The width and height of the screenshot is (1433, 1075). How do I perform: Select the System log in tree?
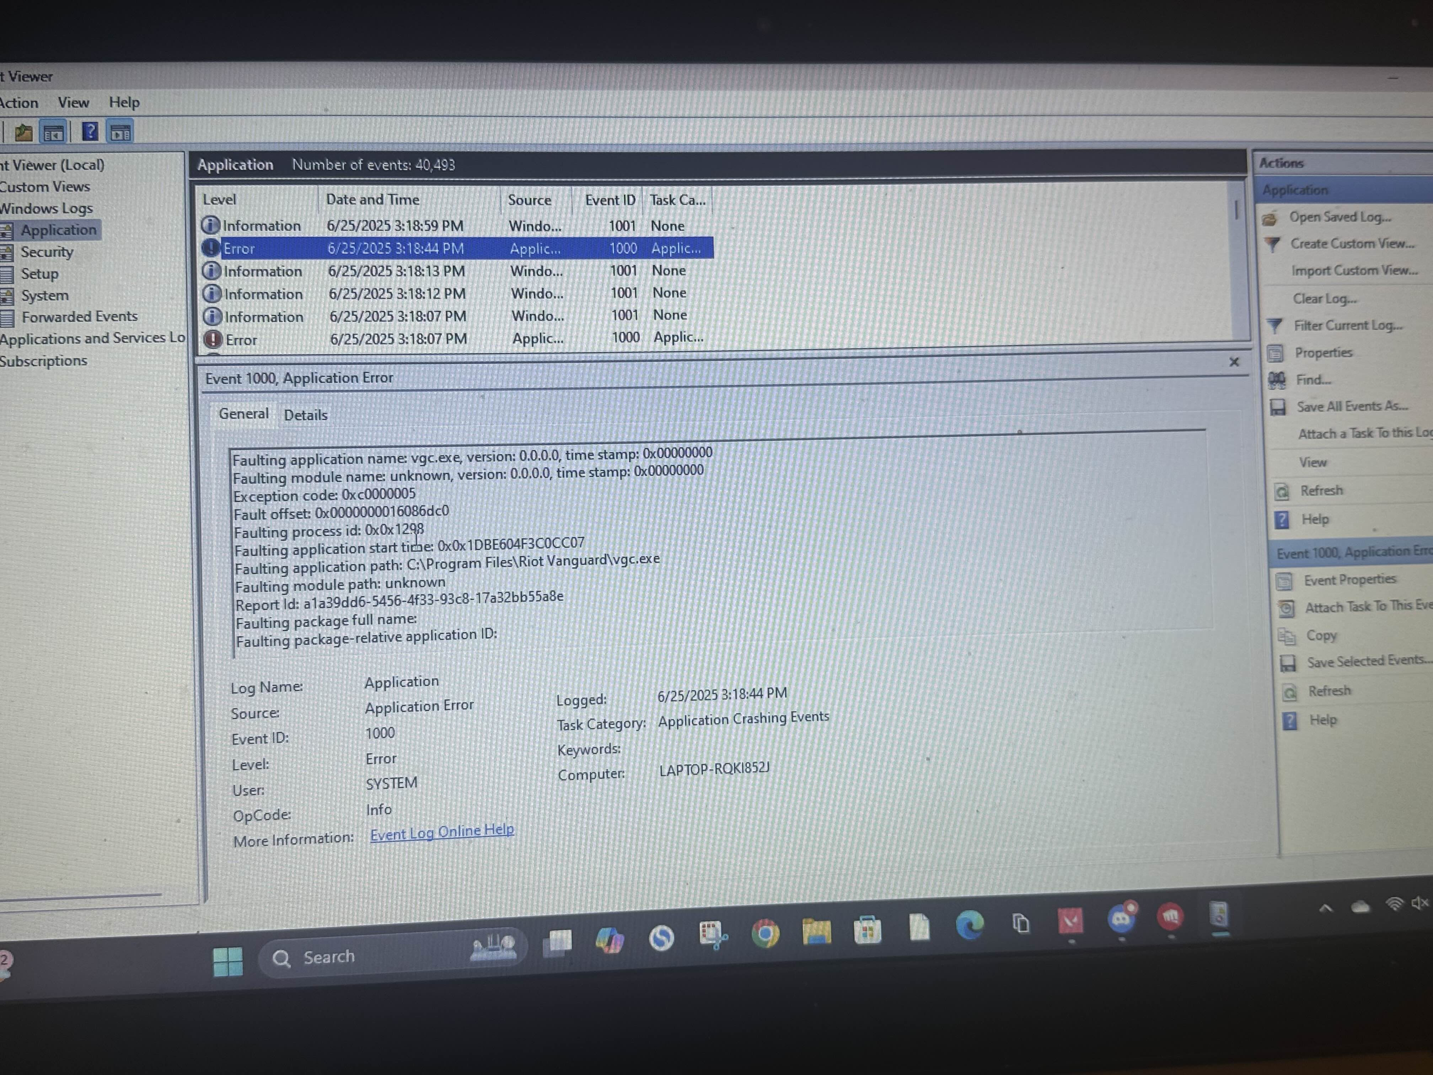(44, 295)
